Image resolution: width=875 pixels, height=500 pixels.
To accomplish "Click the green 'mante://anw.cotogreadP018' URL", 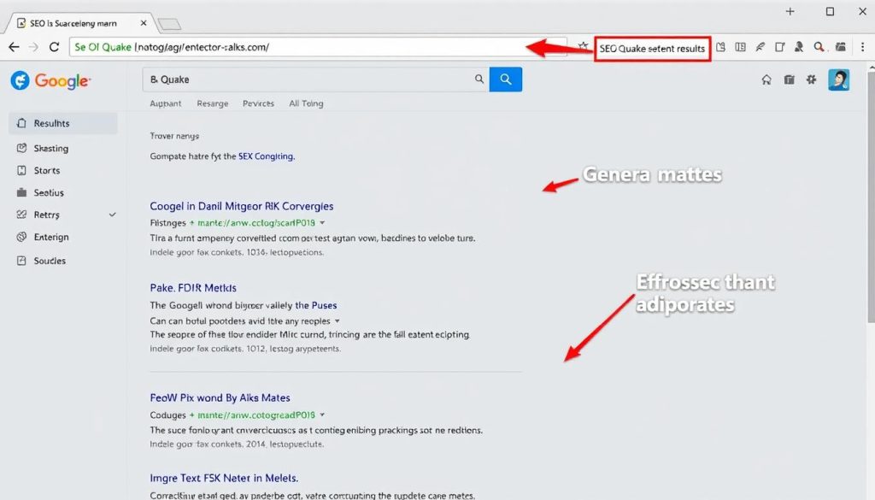I will (256, 415).
